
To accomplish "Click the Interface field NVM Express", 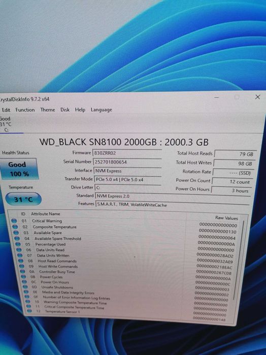I will (127, 171).
